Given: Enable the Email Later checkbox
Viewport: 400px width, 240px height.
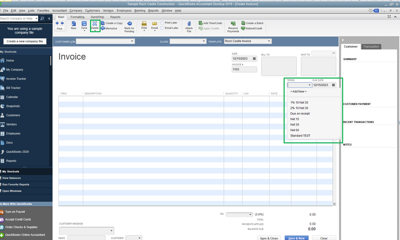Looking at the screenshot, I should [x=162, y=28].
